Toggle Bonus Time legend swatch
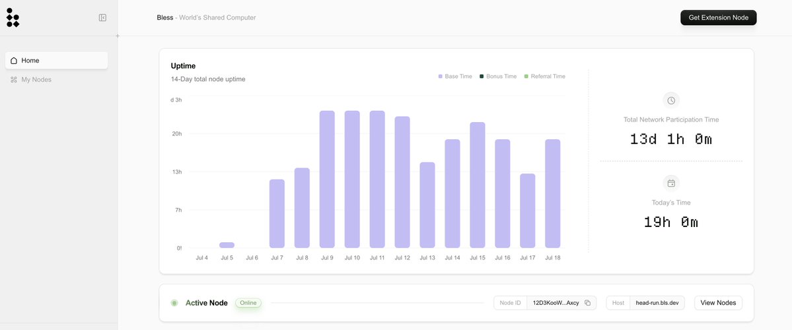 tap(482, 77)
